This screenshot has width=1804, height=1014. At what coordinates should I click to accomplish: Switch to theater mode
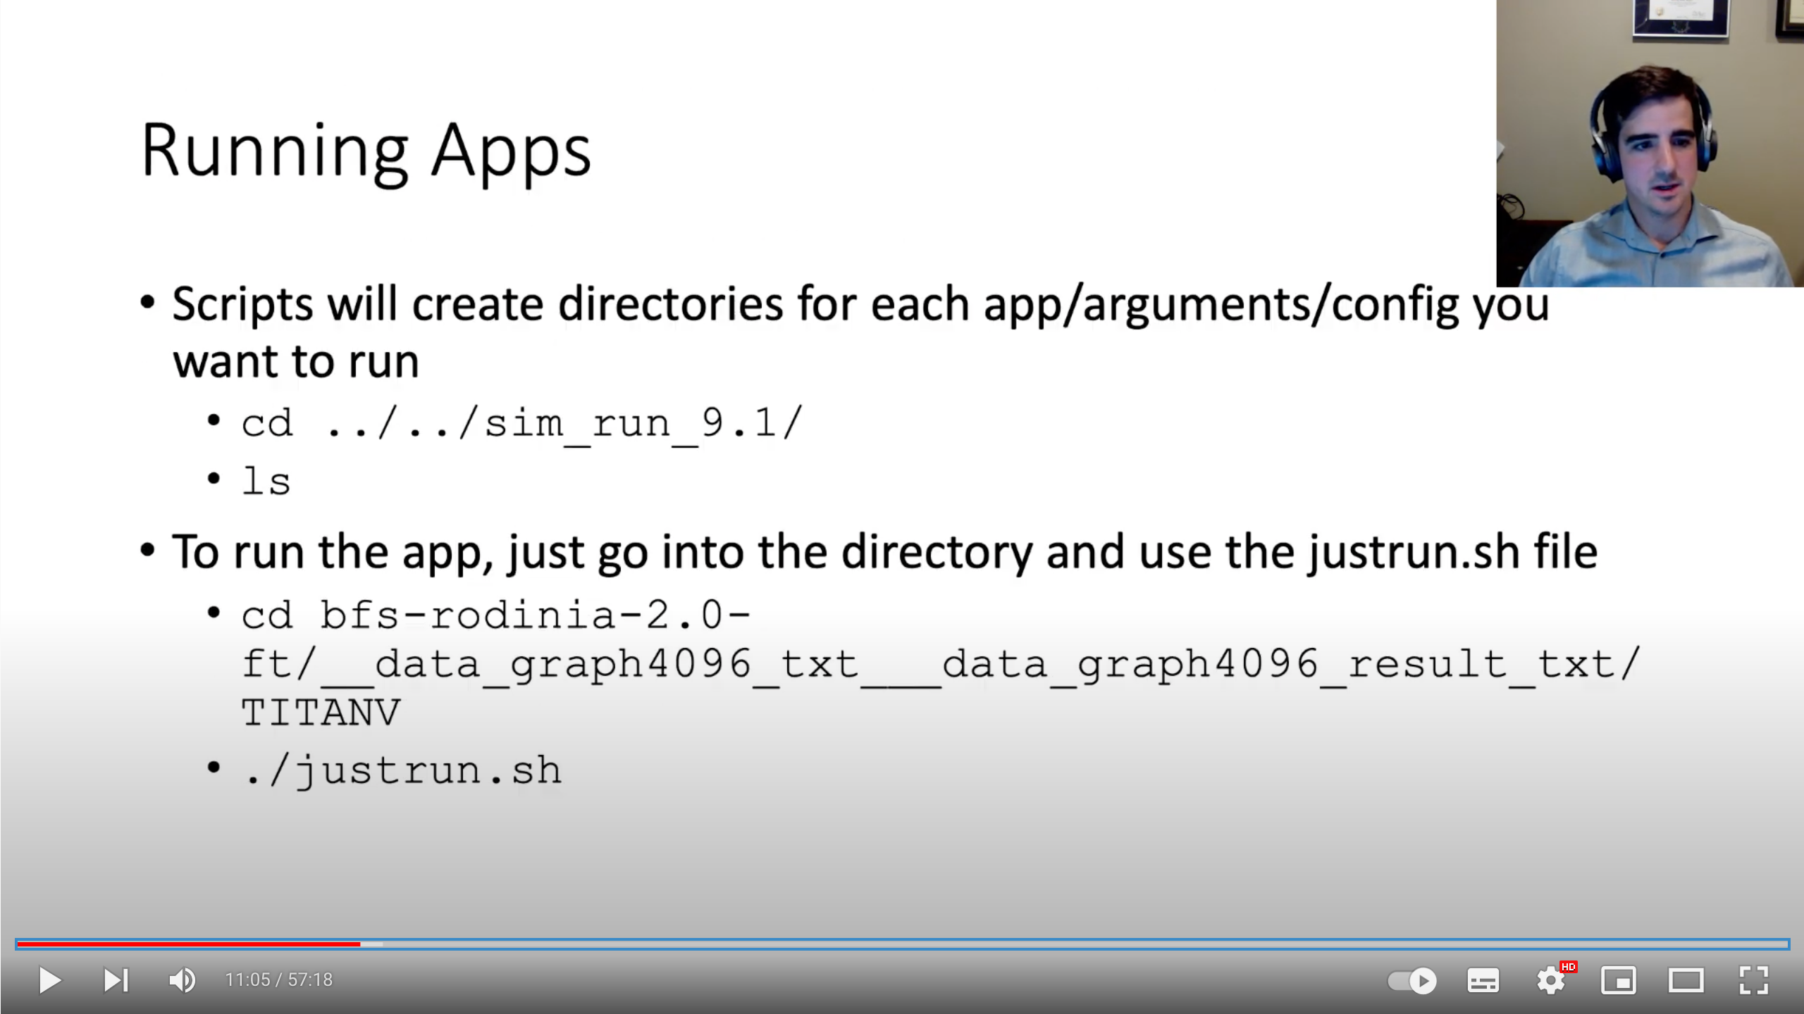click(1686, 980)
